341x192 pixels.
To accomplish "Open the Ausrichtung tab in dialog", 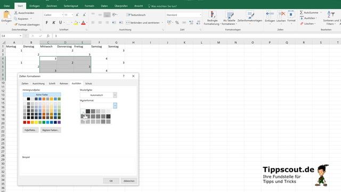I will pyautogui.click(x=38, y=84).
